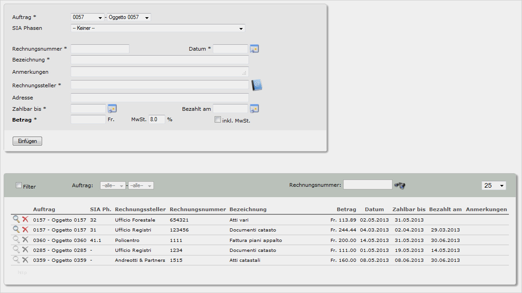Click into the Bezeichnung input field
This screenshot has width=522, height=293.
pyautogui.click(x=160, y=60)
